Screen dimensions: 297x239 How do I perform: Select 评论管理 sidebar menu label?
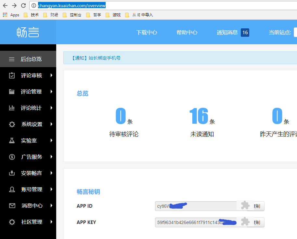pyautogui.click(x=31, y=92)
